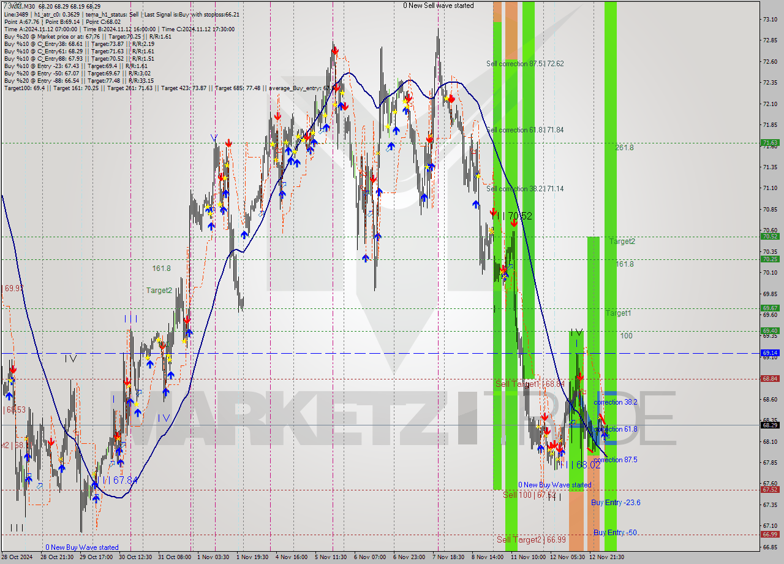784x564 pixels.
Task: Select the '261.8' Fibonacci level label
Action: point(625,148)
